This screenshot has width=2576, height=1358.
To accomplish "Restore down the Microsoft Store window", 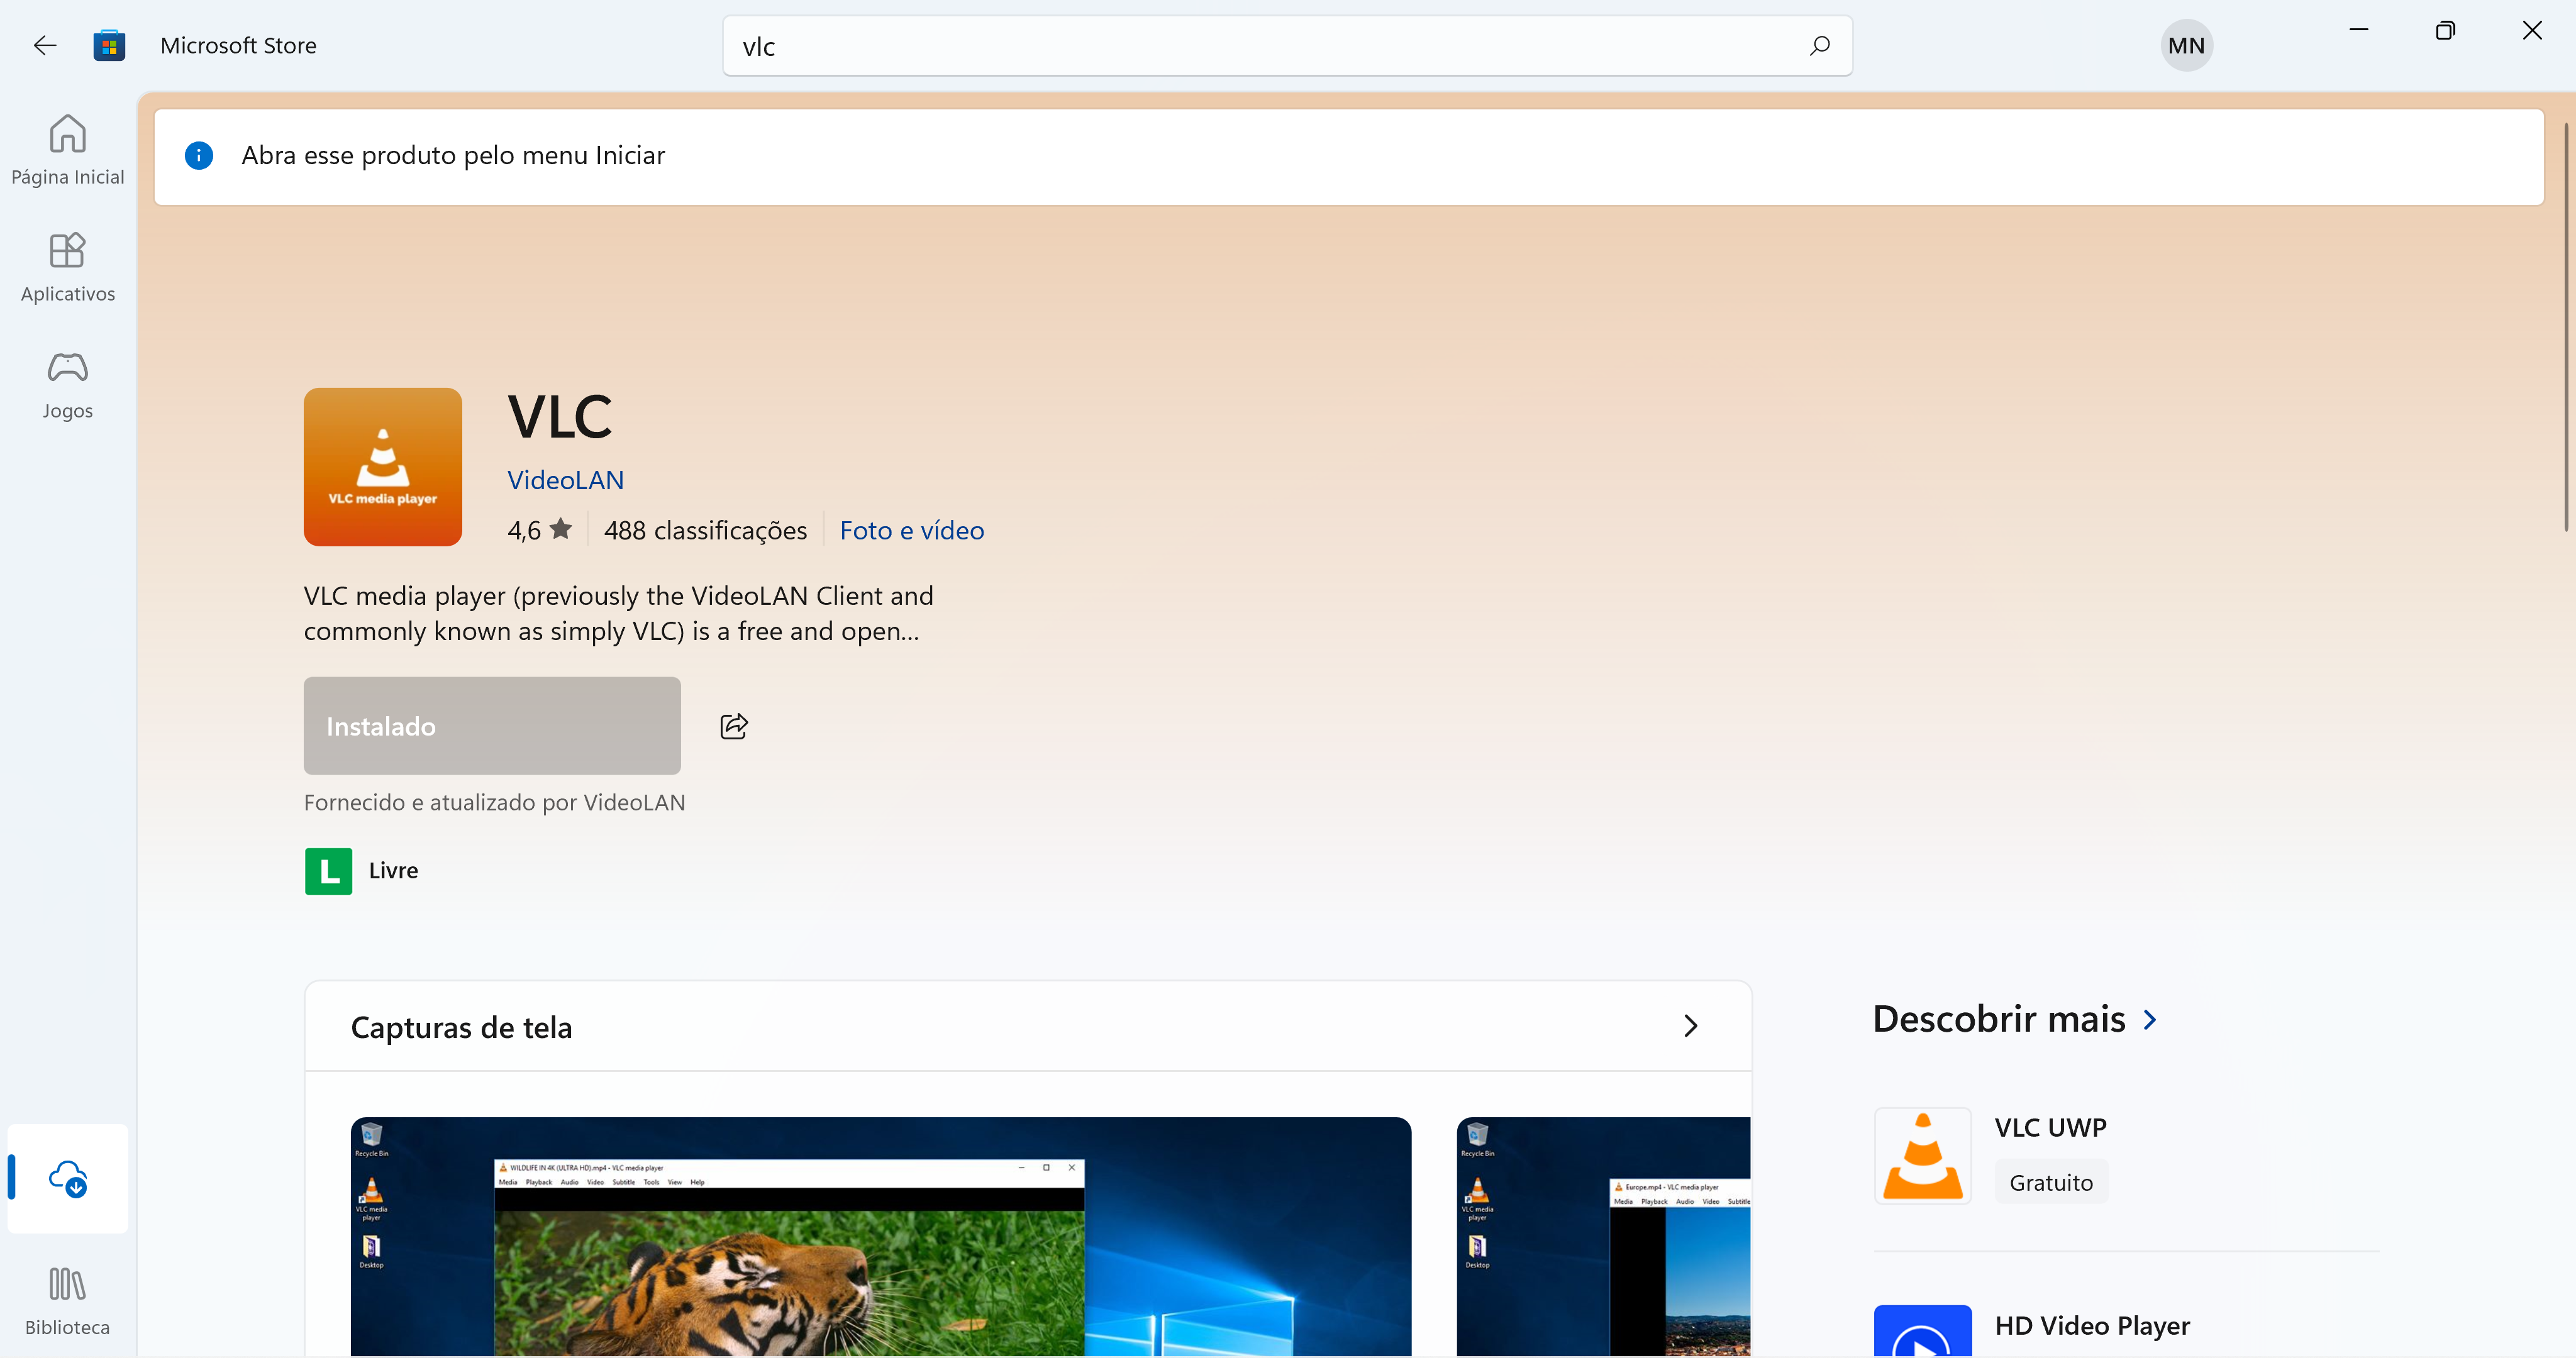I will pos(2445,30).
